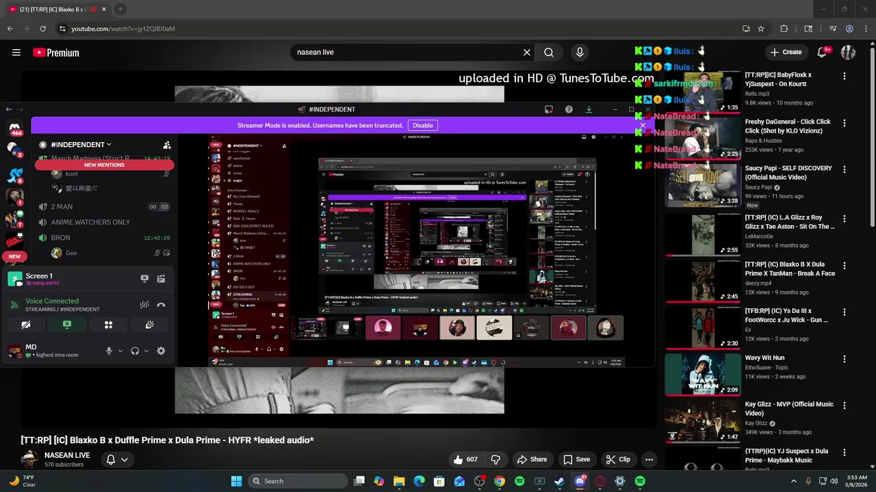Image resolution: width=876 pixels, height=492 pixels.
Task: Open the Windows Start menu
Action: coord(237,481)
